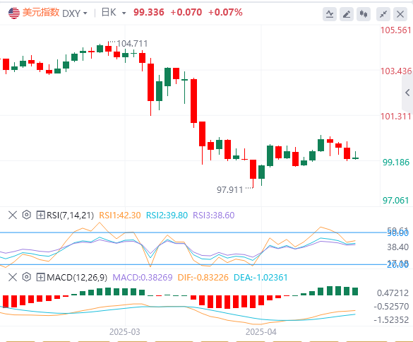Expand the MACD panel plus box
Viewport: 413px width, 342px height.
pos(40,278)
